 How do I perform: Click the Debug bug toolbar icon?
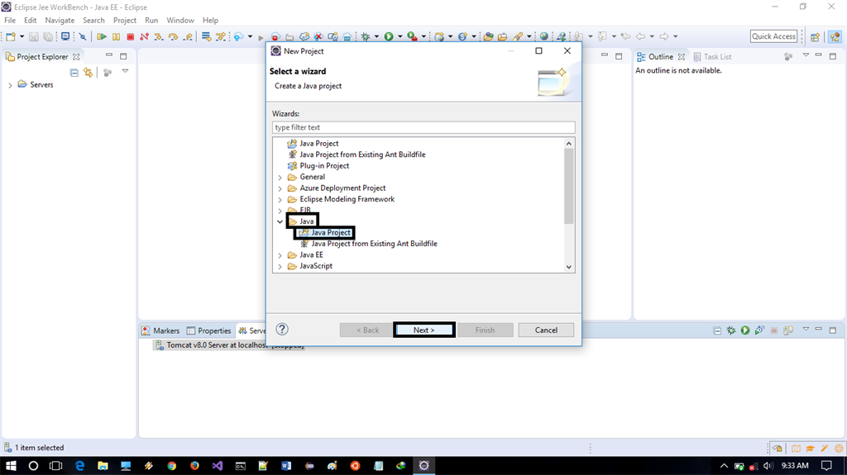click(x=366, y=36)
